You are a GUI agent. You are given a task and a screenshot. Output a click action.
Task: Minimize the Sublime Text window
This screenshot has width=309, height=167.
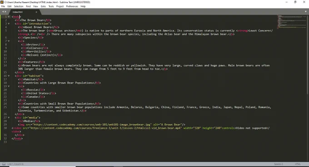[287, 2]
